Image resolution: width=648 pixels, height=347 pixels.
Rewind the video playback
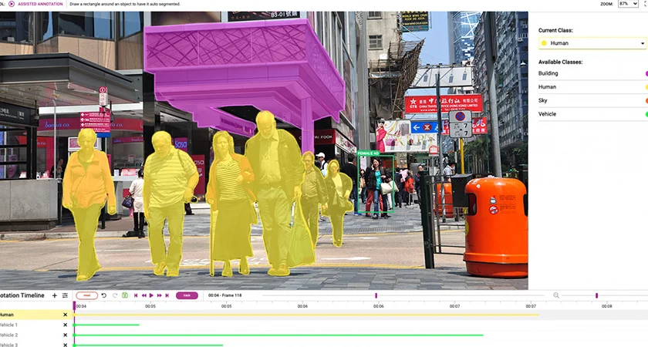[143, 295]
